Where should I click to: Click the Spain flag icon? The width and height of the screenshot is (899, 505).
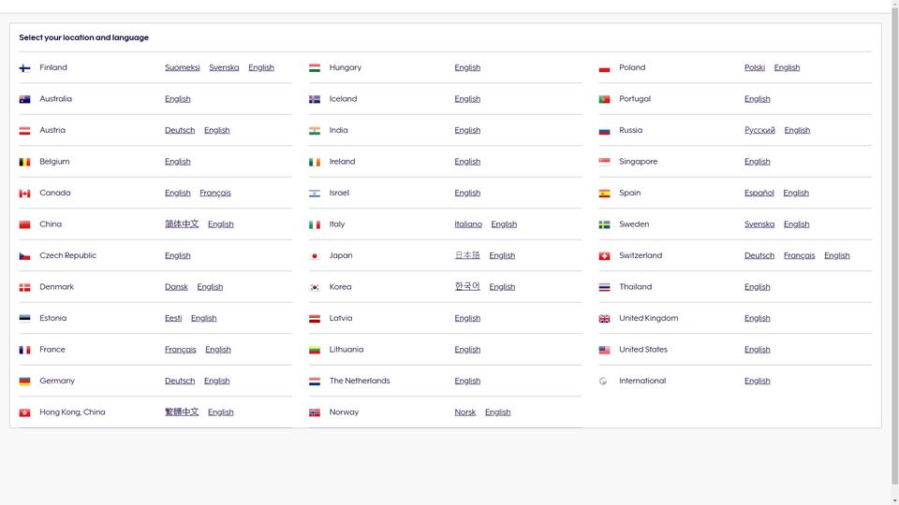coord(605,194)
